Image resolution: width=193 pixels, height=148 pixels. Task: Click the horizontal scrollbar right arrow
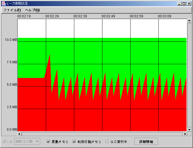point(185,134)
